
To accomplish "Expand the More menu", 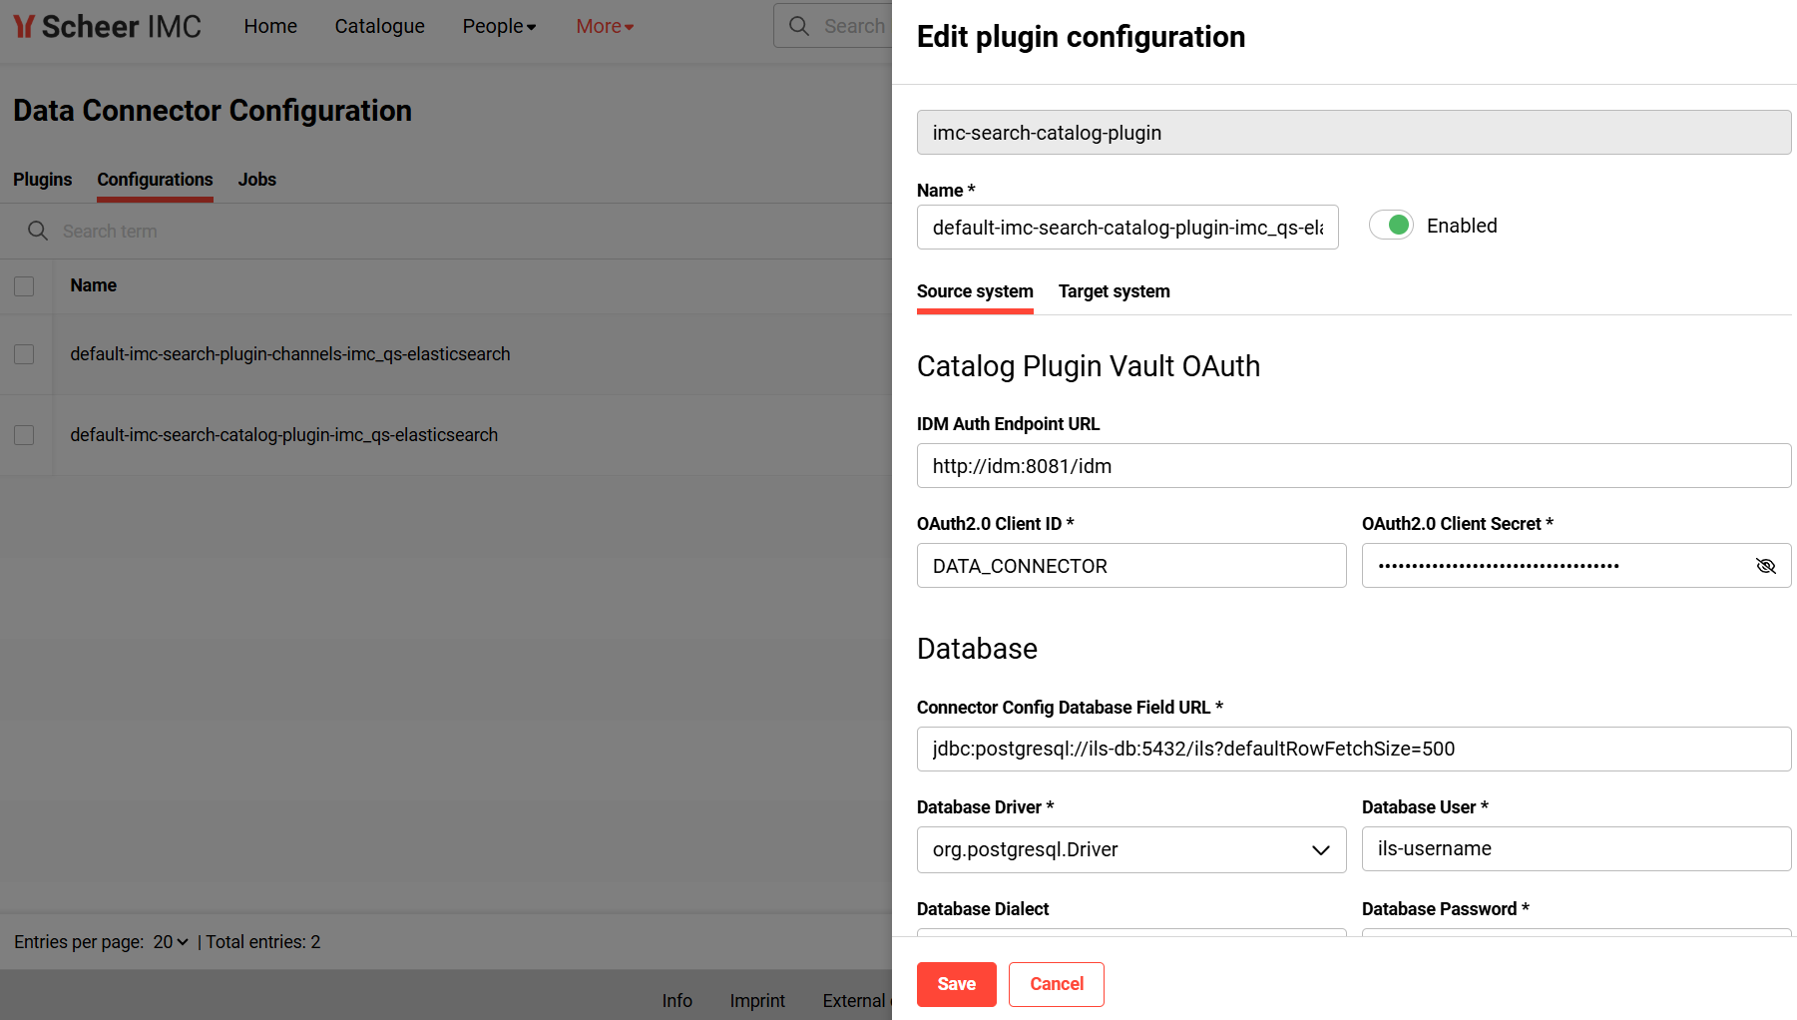I will click(605, 27).
